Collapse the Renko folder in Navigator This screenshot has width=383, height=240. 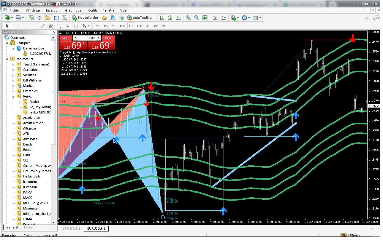point(13,96)
